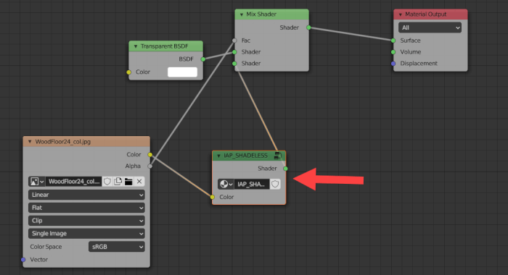
Task: Click the group node icon on IAP_SHADELESS header
Action: (x=278, y=156)
